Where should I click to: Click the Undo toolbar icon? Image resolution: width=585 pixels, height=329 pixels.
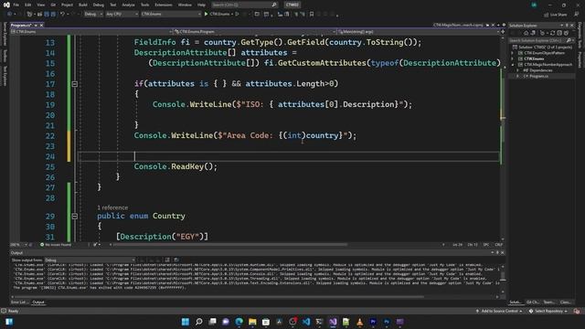point(62,14)
